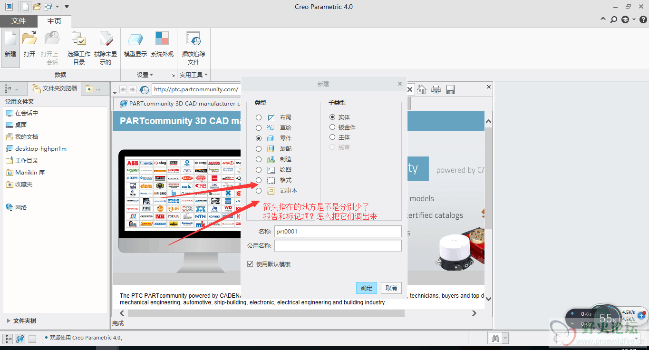
Task: Toggle the browser display icon in status bar
Action: pyautogui.click(x=20, y=339)
